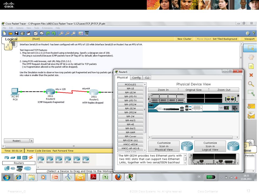
Task: Select the NM-1FE-TX module
Action: tap(130, 101)
